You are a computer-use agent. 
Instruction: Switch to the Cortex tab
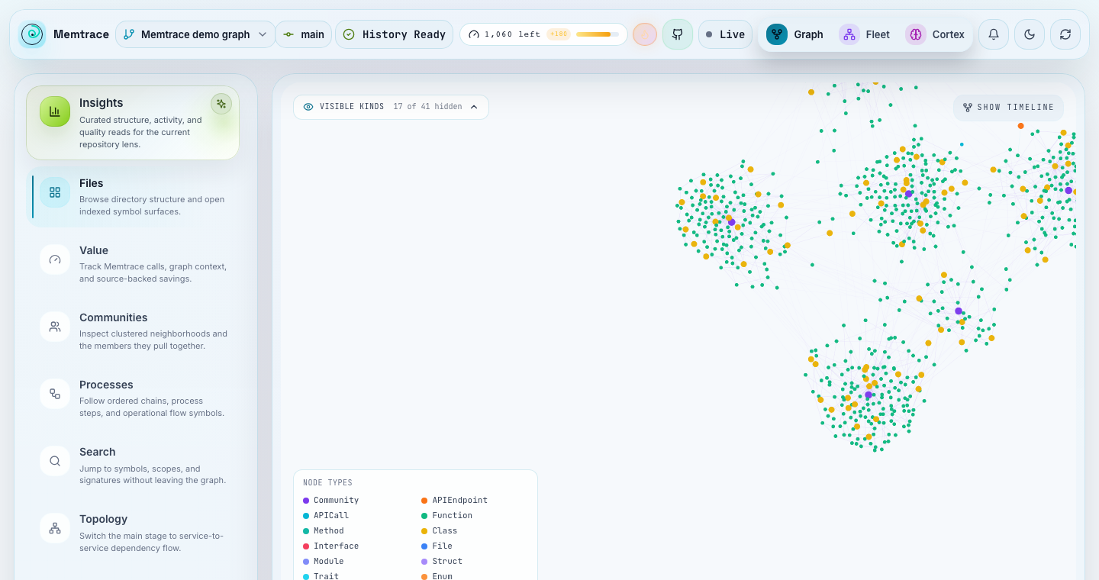click(935, 34)
